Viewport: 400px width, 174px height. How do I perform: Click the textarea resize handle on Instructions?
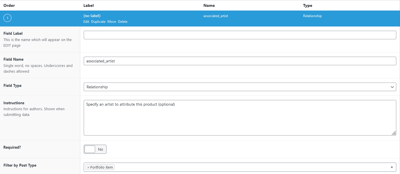(394, 133)
